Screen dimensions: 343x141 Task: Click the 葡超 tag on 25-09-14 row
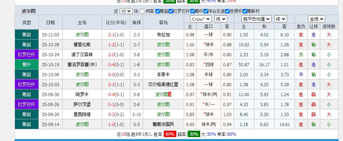pos(26,124)
